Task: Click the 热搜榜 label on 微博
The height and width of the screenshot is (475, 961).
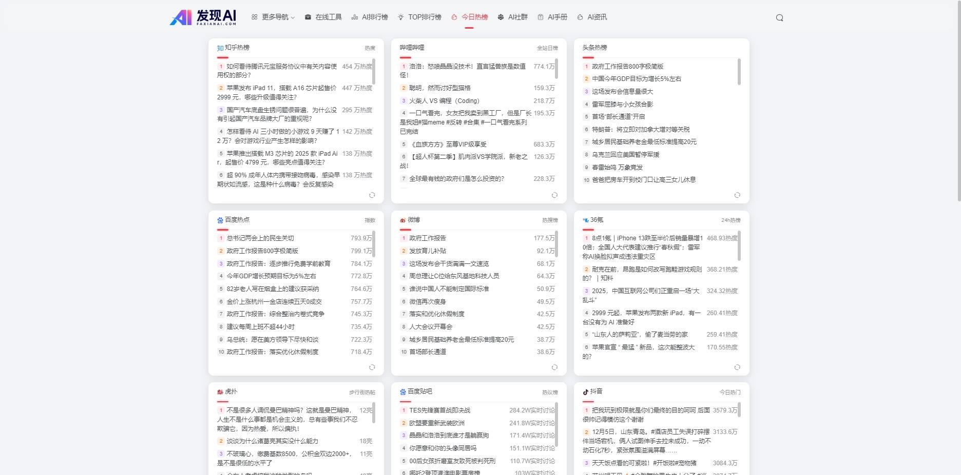Action: click(550, 220)
